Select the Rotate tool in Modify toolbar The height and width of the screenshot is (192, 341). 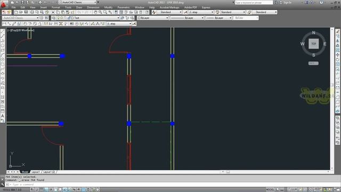coord(337,59)
